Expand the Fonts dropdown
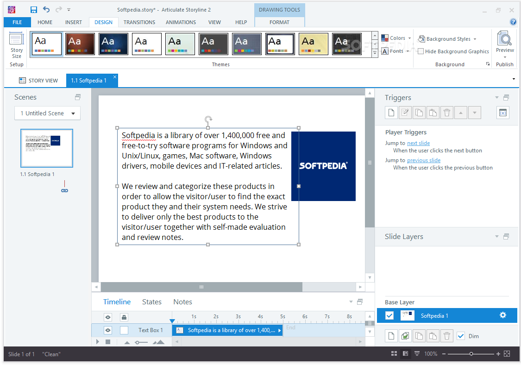521x365 pixels. coord(395,51)
